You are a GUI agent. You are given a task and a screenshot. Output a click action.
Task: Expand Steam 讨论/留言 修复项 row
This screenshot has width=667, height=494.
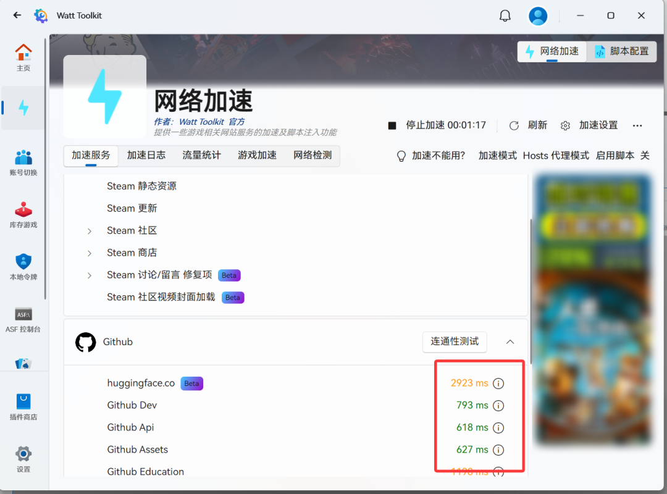90,275
